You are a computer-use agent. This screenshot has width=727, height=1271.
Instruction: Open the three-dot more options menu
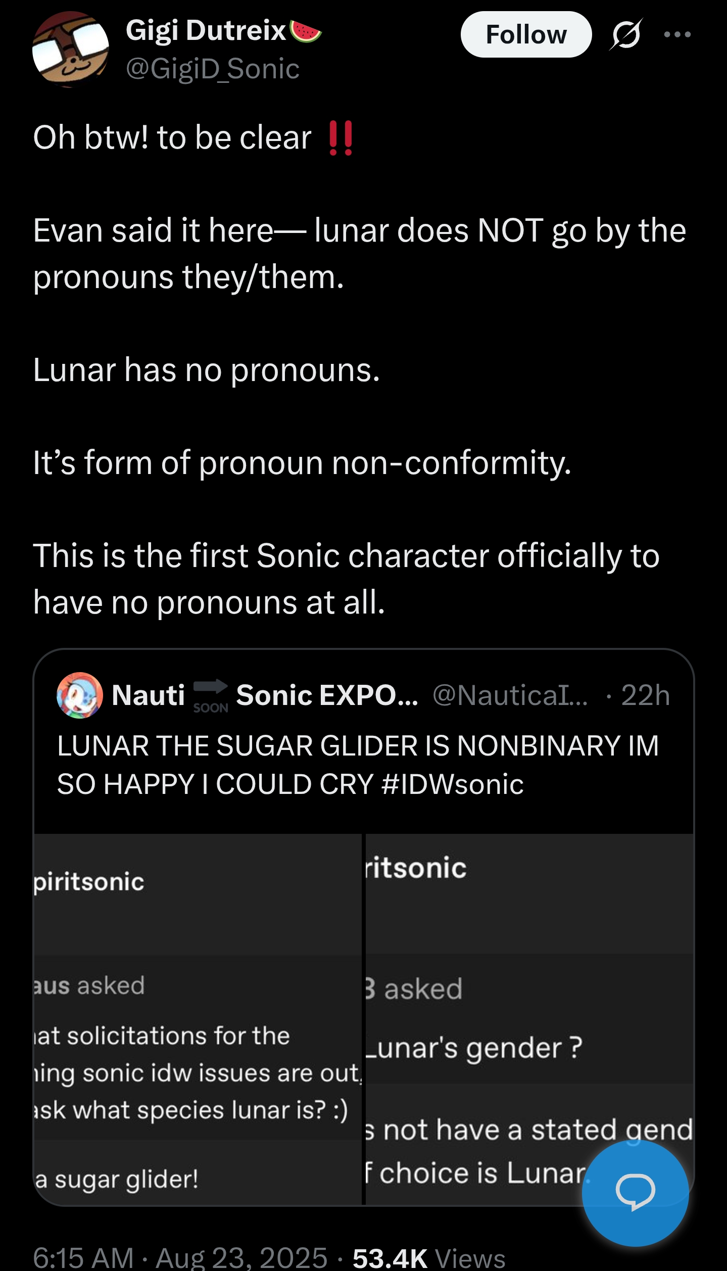(x=677, y=34)
